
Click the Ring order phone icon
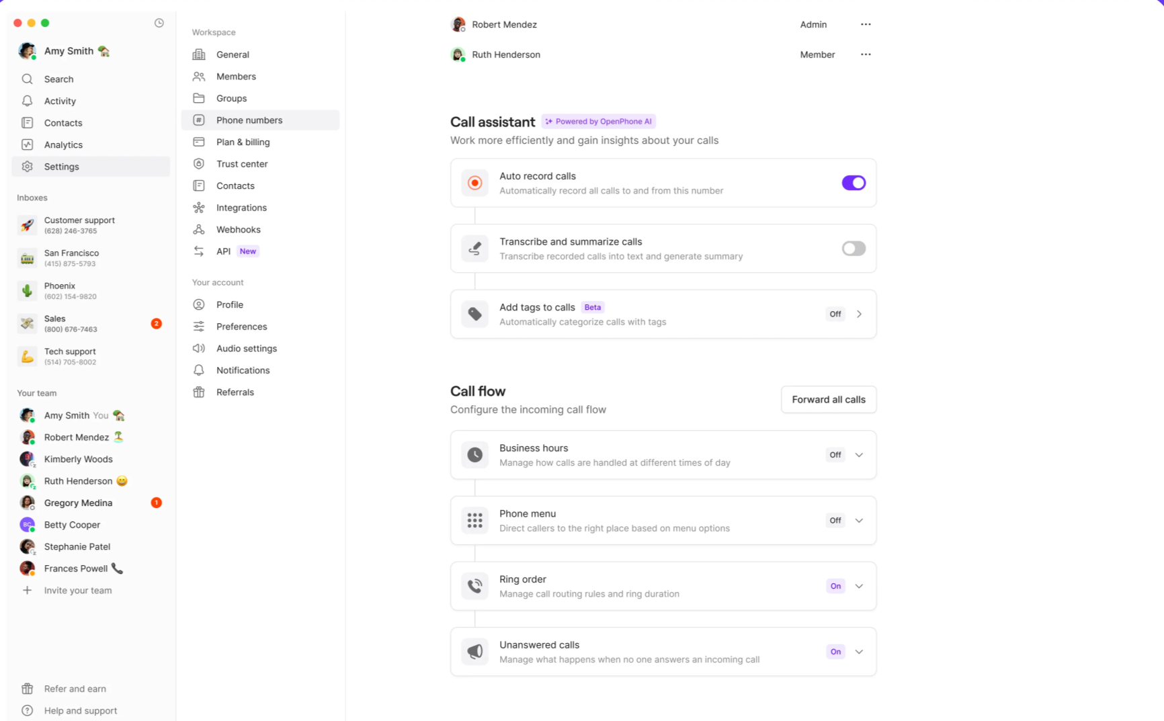tap(475, 586)
